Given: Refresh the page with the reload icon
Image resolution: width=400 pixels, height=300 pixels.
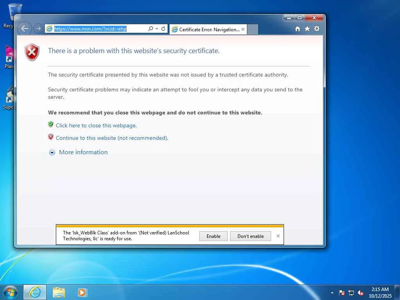Looking at the screenshot, I should (x=163, y=29).
